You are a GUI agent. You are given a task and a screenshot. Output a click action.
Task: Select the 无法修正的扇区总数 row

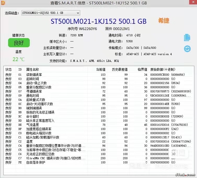coord(98,154)
